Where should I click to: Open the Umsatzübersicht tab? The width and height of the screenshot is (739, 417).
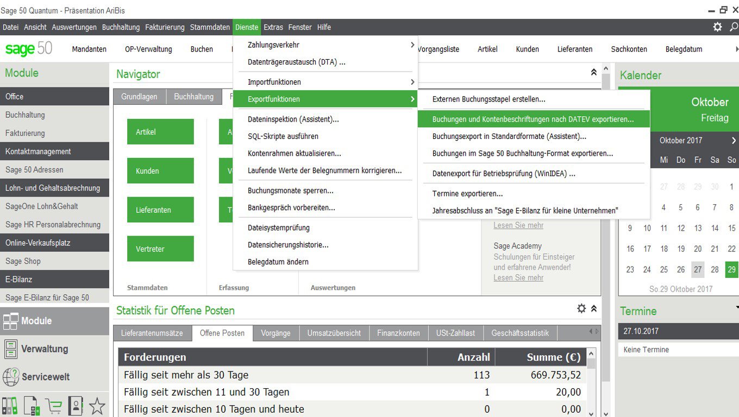[x=334, y=333]
